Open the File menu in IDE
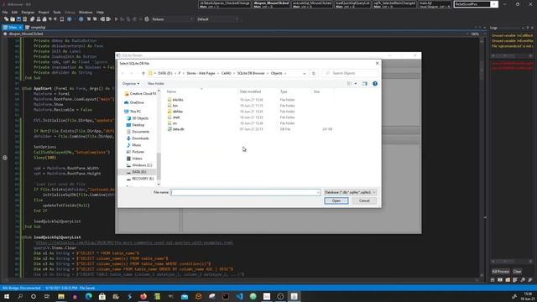This screenshot has height=302, width=537. pos(5,13)
